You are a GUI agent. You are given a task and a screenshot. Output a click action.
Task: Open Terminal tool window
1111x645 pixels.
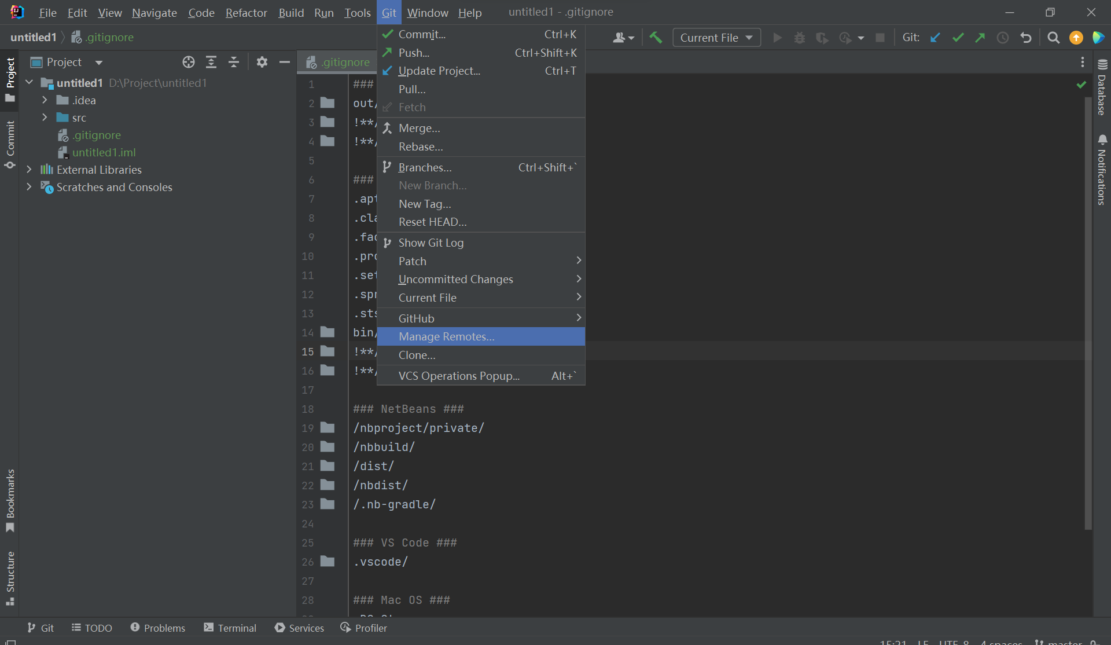point(230,628)
